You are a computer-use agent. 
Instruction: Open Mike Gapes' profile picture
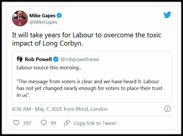20,19
